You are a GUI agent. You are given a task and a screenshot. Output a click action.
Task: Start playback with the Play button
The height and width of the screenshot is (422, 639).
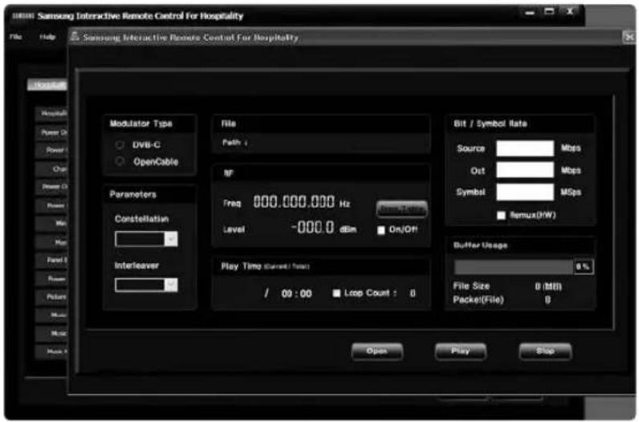click(461, 351)
